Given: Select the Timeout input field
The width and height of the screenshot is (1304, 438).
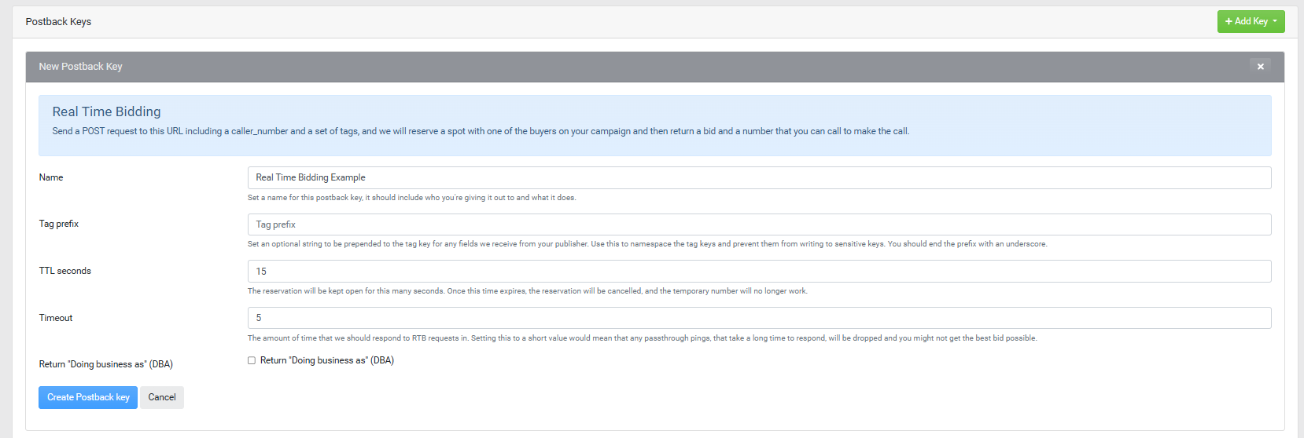Looking at the screenshot, I should click(x=758, y=318).
